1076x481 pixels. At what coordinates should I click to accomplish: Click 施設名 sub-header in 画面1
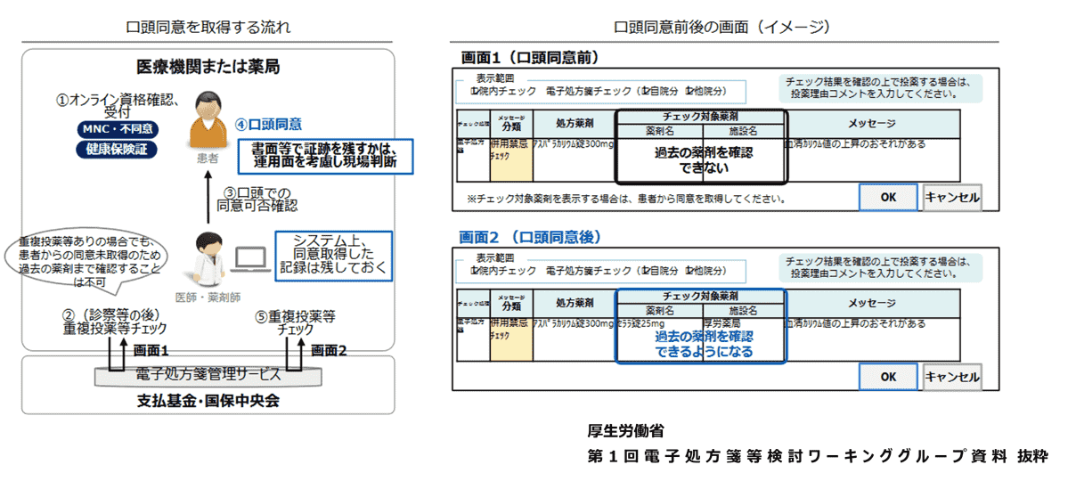point(742,131)
